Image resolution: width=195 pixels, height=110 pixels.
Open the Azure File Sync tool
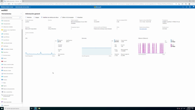tap(6, 37)
